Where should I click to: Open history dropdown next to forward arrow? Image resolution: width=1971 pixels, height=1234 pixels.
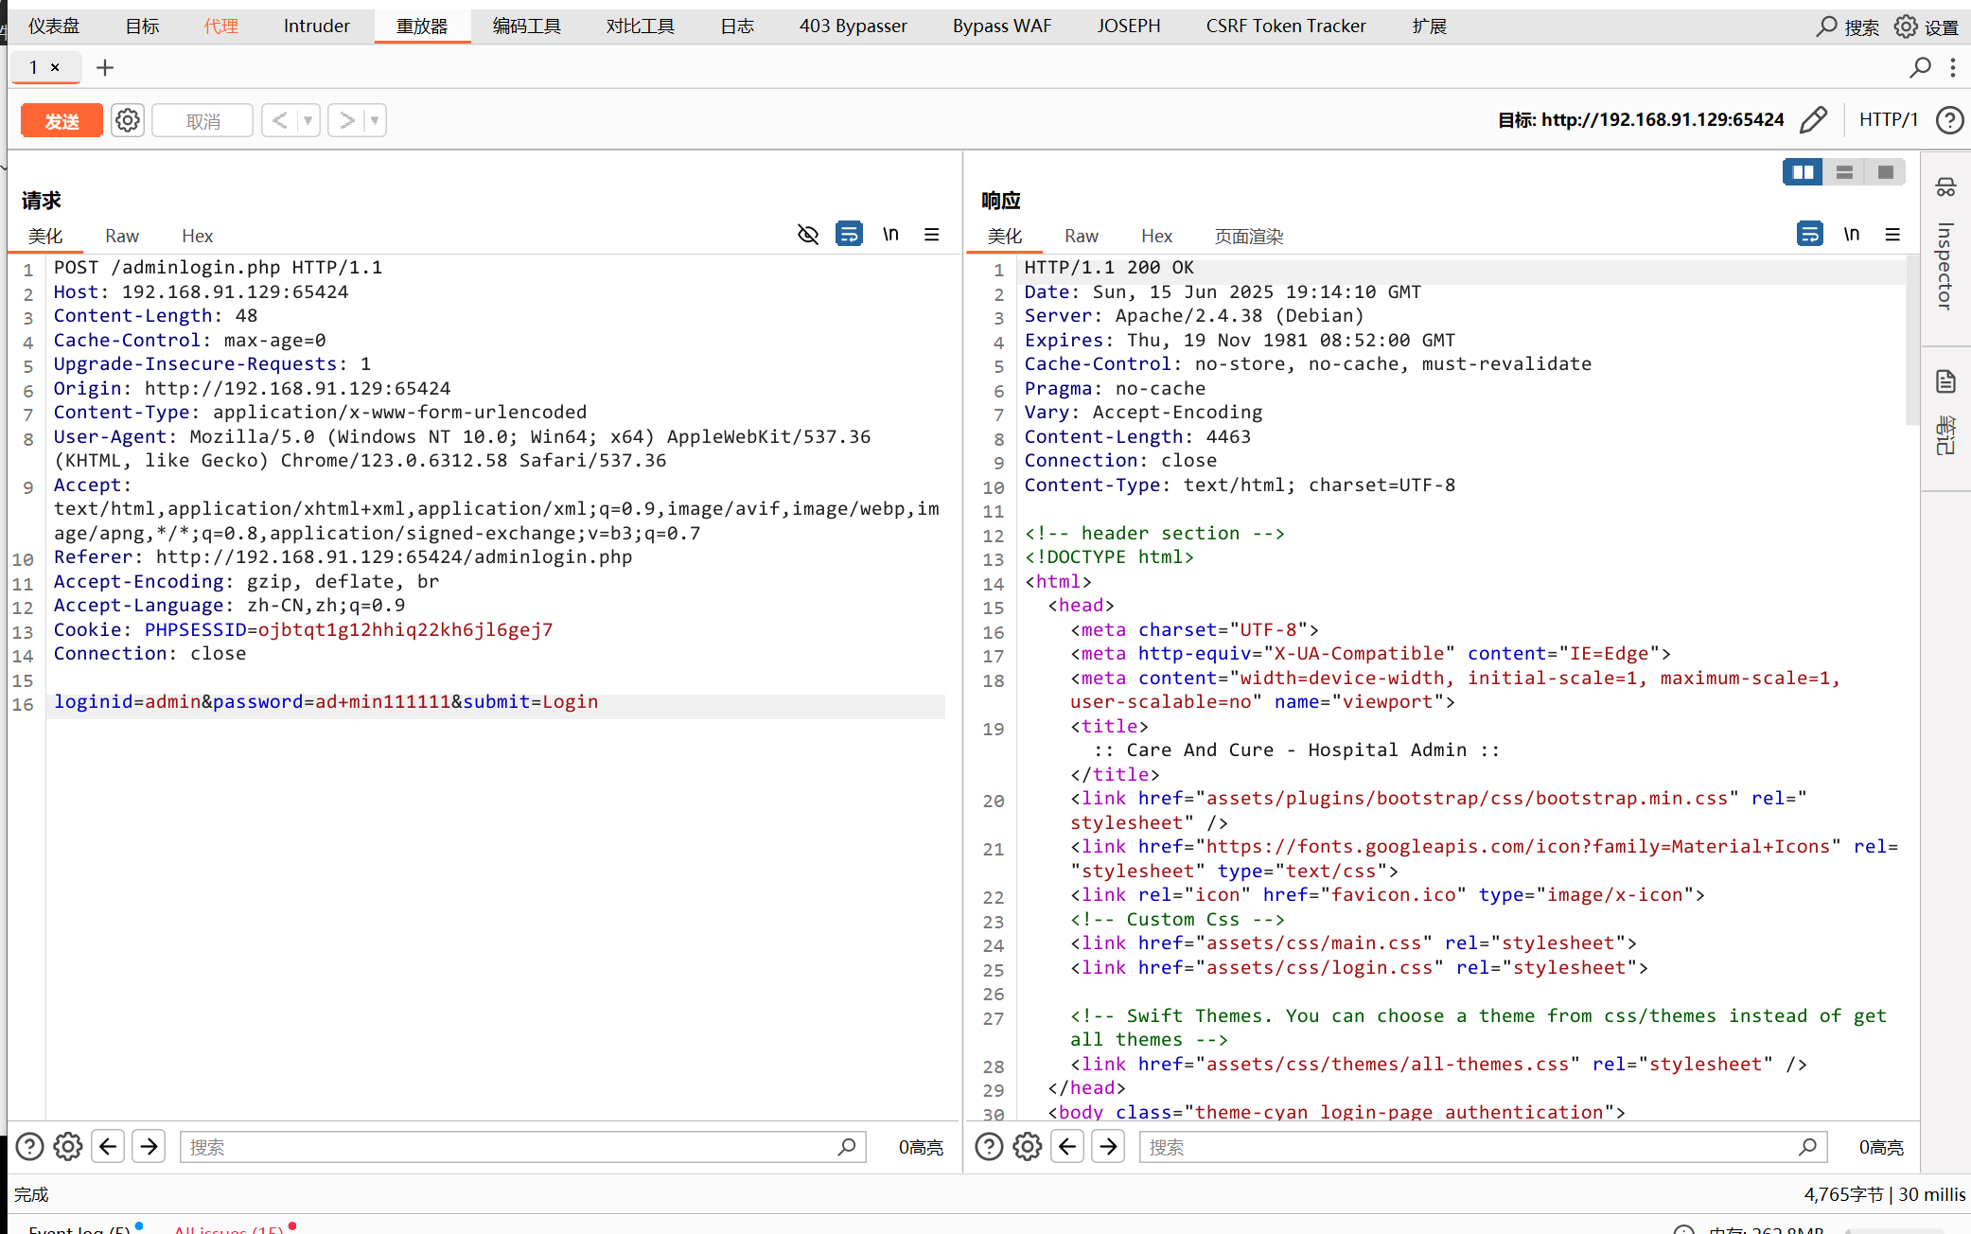pyautogui.click(x=375, y=120)
